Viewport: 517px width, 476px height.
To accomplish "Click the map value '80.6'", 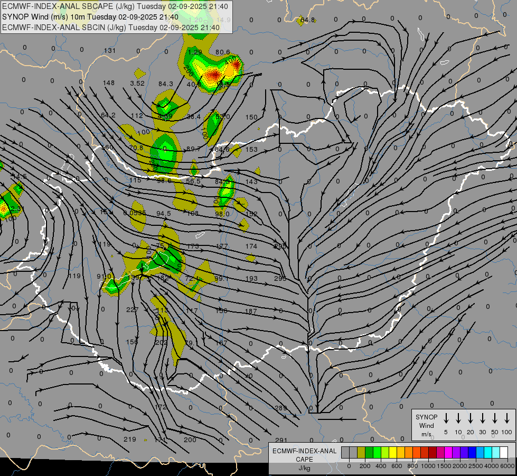I will [x=223, y=52].
